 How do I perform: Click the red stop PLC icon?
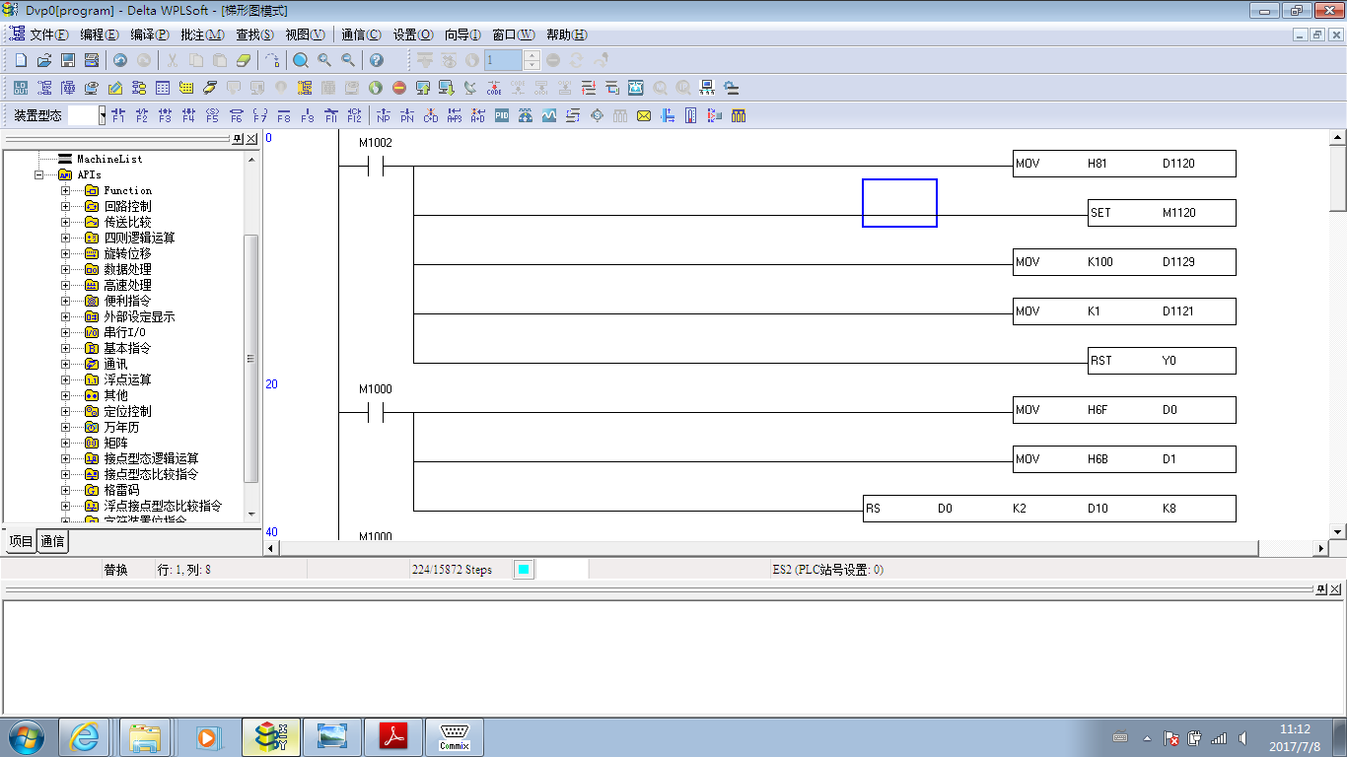[399, 88]
